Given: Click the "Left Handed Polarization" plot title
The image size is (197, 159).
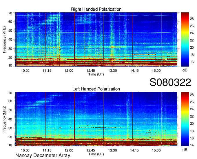Looking at the screenshot, I should point(96,89).
